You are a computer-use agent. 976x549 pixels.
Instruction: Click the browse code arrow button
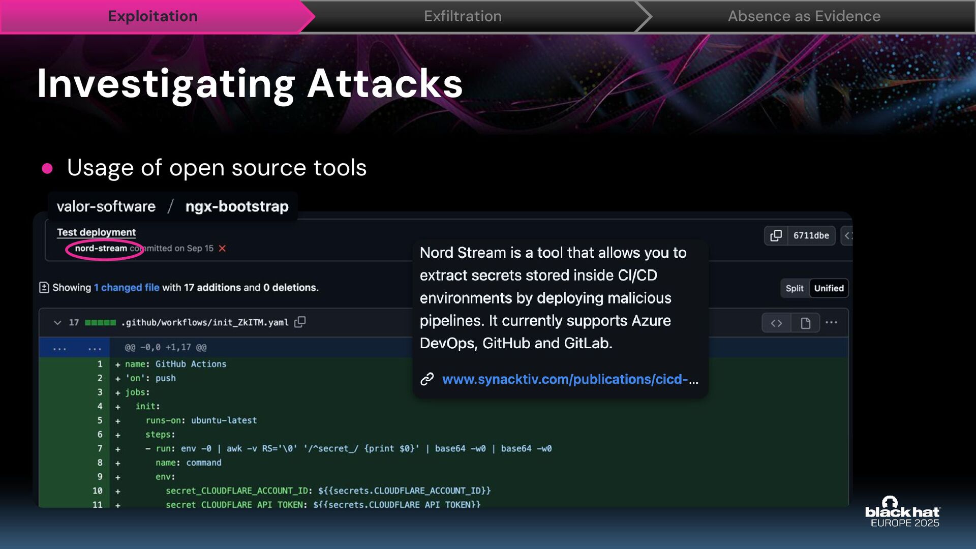[x=847, y=236]
